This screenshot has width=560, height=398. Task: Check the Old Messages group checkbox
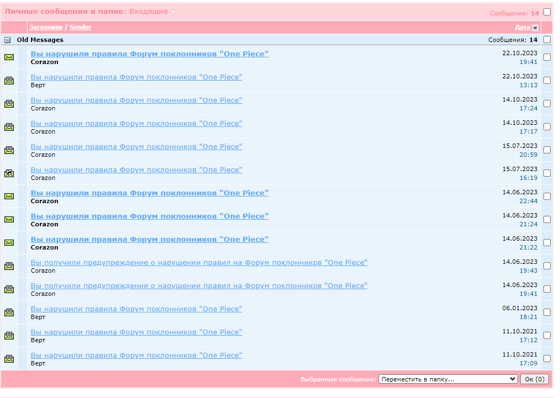547,39
